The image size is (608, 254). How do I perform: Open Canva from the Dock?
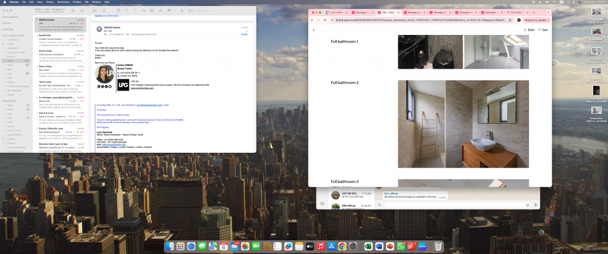422,246
